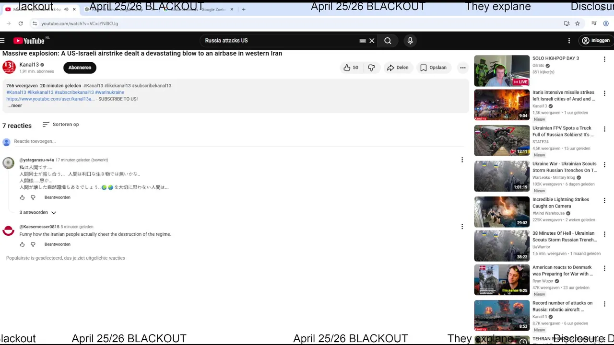This screenshot has width=614, height=345.
Task: Click the 7 reacties comment count
Action: coord(17,126)
